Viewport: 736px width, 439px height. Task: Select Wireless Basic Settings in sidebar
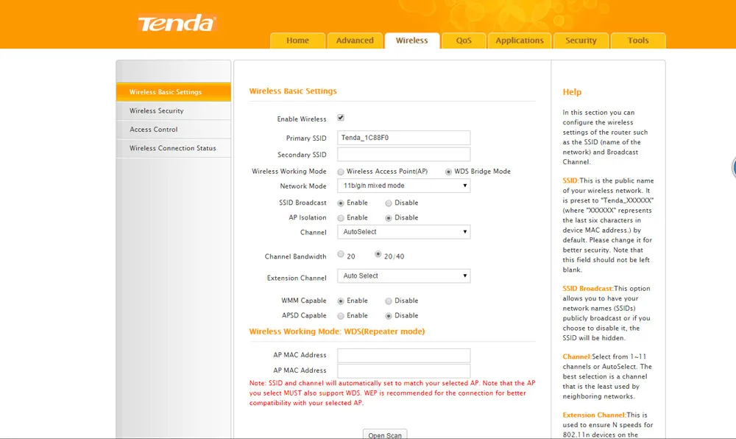click(173, 92)
